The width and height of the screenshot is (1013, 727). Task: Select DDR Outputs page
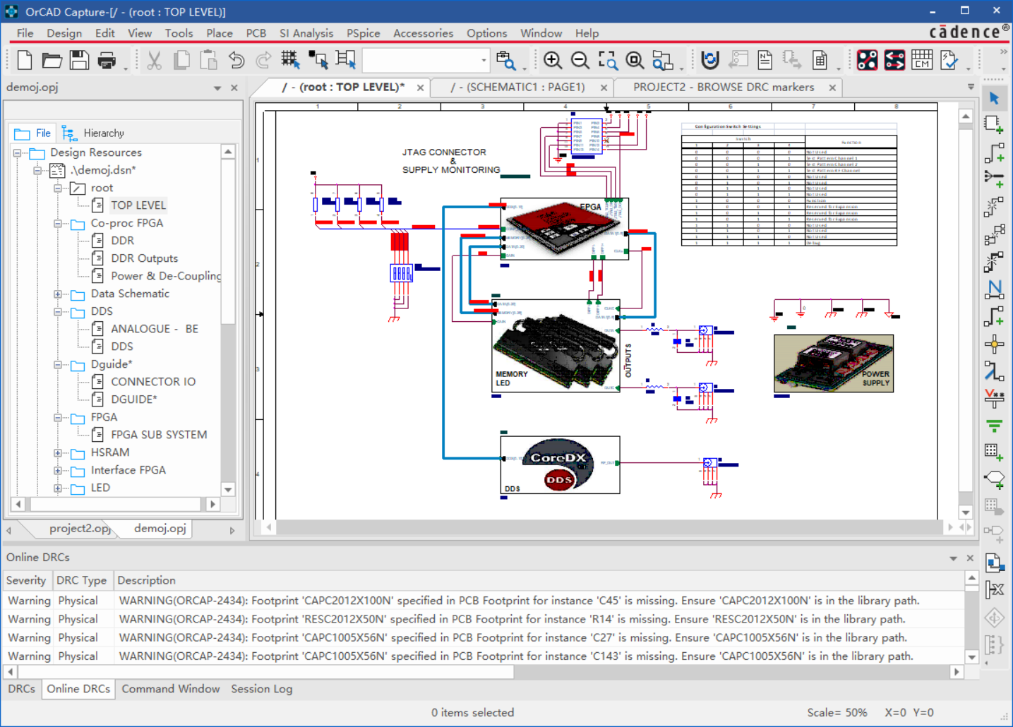click(x=144, y=258)
